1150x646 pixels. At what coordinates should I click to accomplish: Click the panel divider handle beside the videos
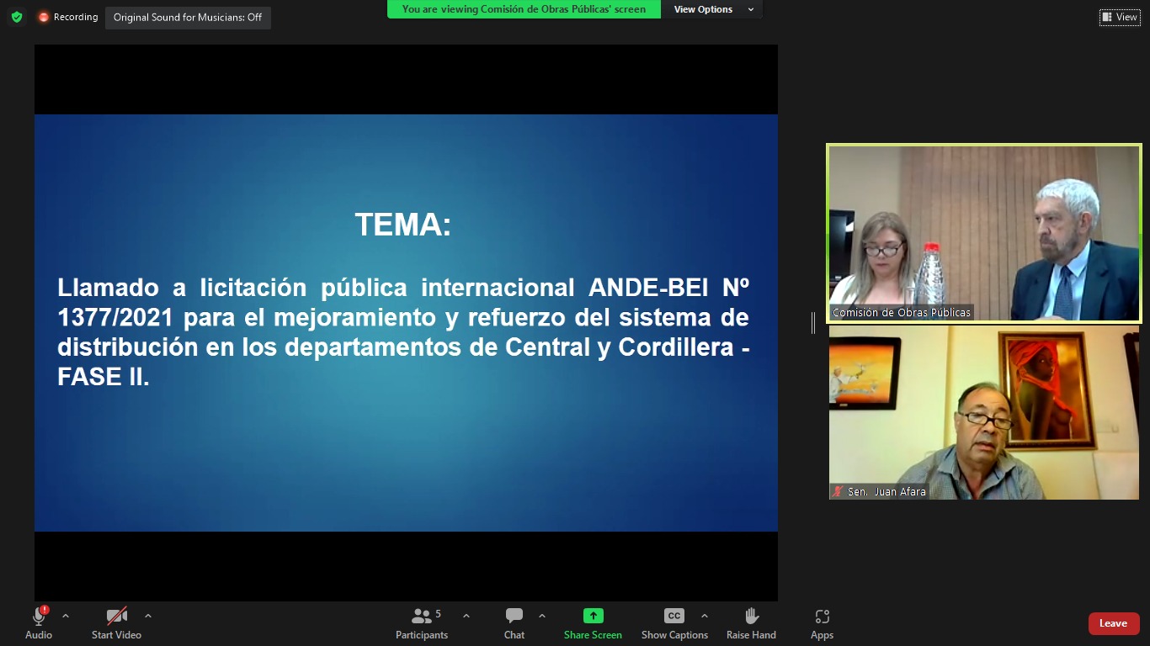click(x=813, y=323)
